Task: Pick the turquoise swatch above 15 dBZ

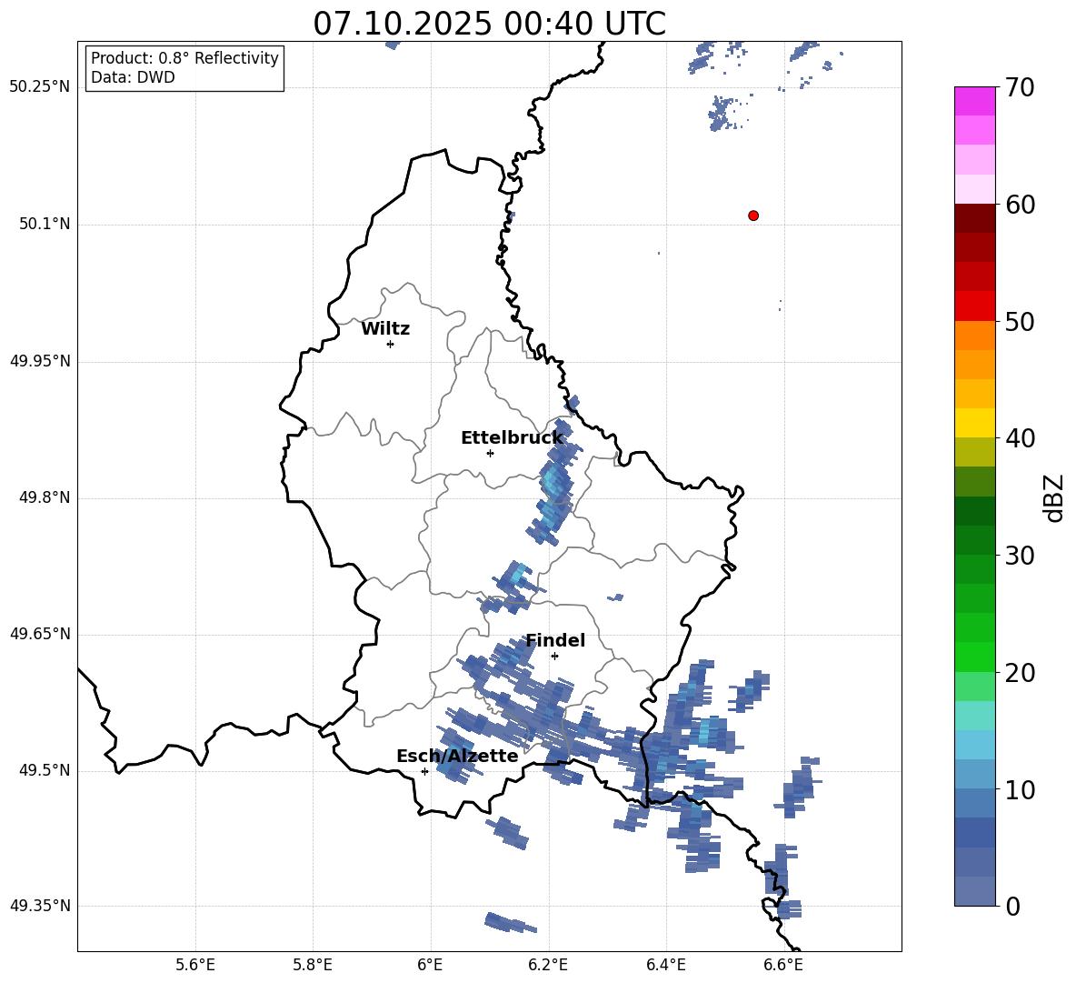Action: [974, 716]
